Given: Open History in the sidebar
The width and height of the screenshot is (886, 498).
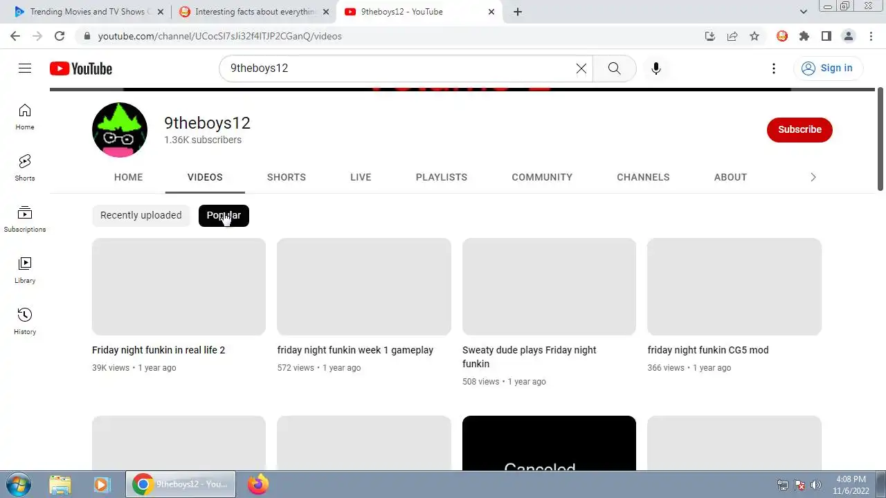Looking at the screenshot, I should 25,322.
